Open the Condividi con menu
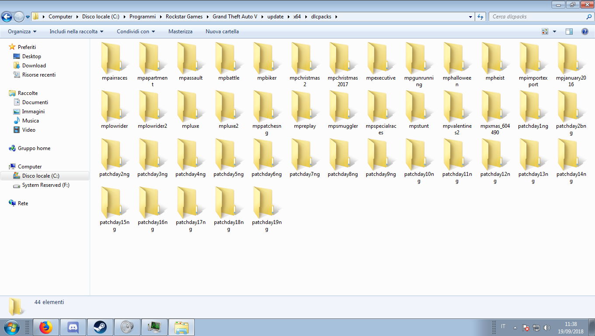Image resolution: width=595 pixels, height=336 pixels. (136, 31)
